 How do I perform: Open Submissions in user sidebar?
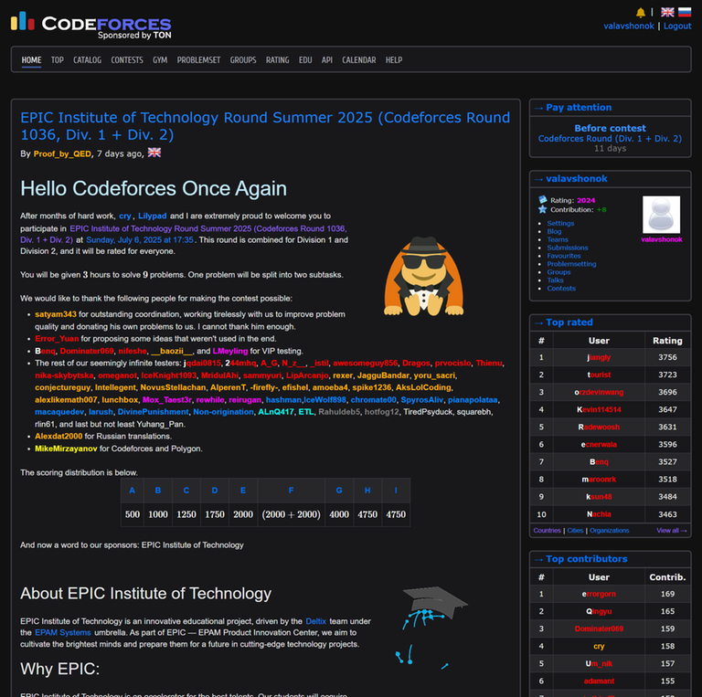(568, 248)
